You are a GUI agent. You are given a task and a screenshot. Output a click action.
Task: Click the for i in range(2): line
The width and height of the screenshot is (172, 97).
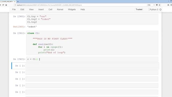click(50, 47)
